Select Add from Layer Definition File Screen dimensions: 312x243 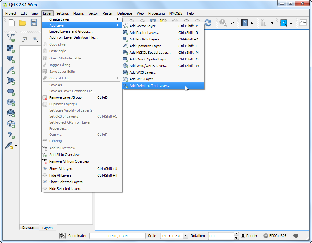81,37
